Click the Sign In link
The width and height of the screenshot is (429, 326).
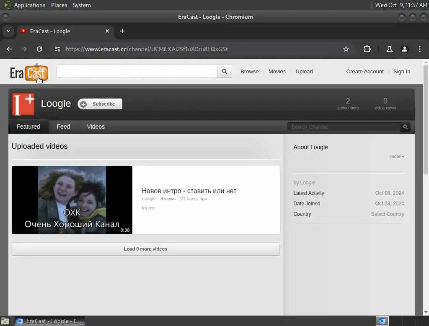point(402,71)
